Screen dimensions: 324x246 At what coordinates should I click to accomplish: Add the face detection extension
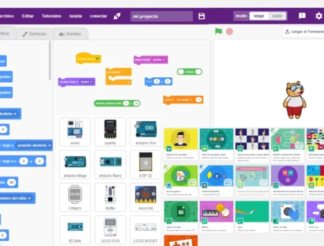(x=181, y=144)
